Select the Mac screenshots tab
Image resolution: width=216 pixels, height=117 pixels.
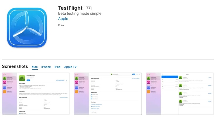pyautogui.click(x=35, y=67)
